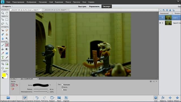Open the Фильтр menu

[68, 2]
